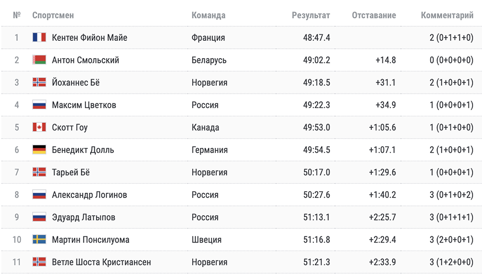Screen dimensions: 482x275
Task: Open athlete name Александр Логинов
Action: pyautogui.click(x=90, y=195)
